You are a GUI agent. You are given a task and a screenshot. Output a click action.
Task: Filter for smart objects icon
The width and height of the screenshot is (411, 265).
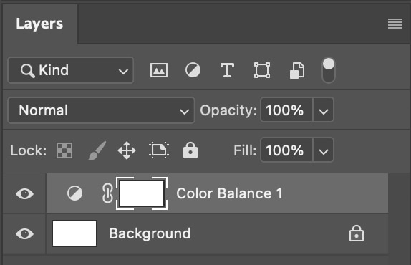(297, 70)
